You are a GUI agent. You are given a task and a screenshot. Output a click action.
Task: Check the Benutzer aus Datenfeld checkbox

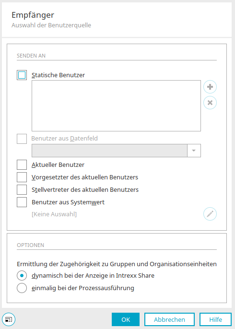22,139
